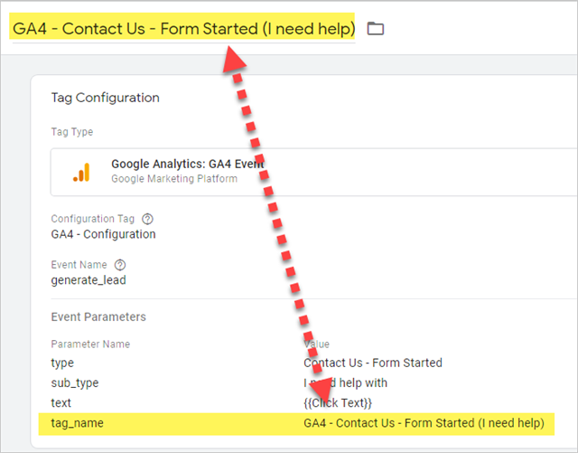Open Configuration Tag help icon

[x=147, y=219]
